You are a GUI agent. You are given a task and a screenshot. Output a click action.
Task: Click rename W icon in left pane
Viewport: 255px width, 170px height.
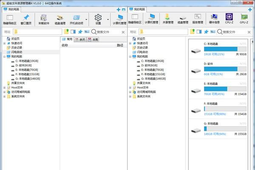coord(87,31)
